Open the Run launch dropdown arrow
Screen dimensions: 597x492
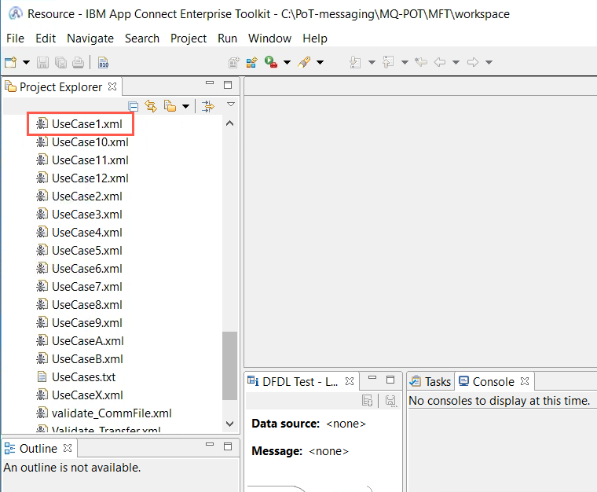coord(287,62)
